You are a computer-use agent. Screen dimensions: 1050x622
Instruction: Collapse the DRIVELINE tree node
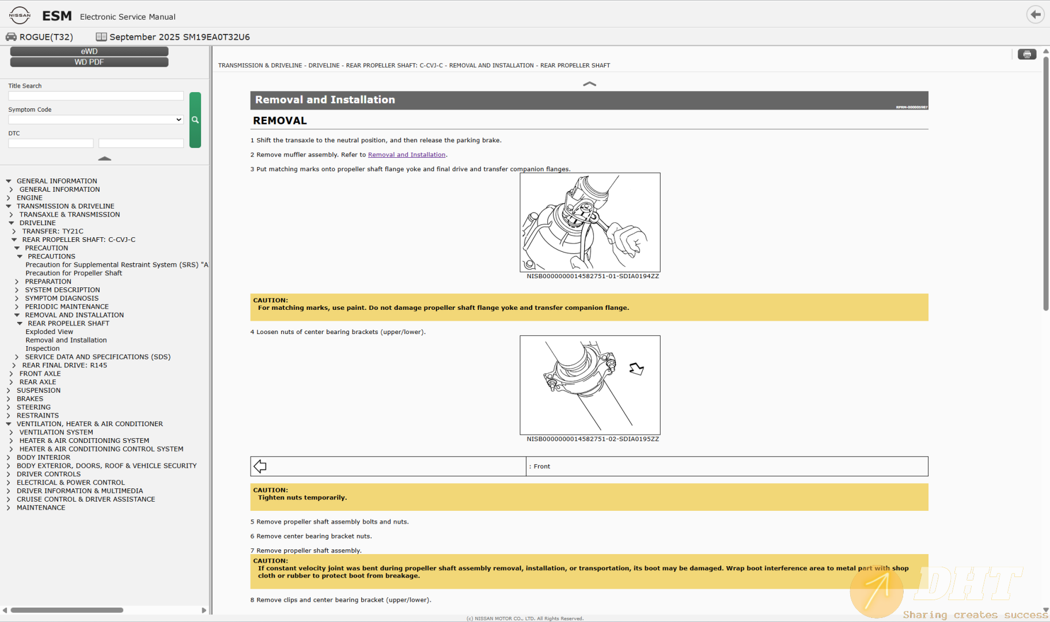(x=12, y=223)
